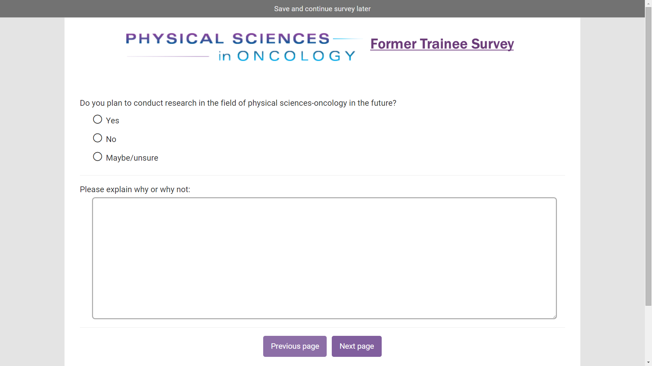Open the Former Trainee Survey heading link
This screenshot has width=652, height=366.
click(x=442, y=44)
